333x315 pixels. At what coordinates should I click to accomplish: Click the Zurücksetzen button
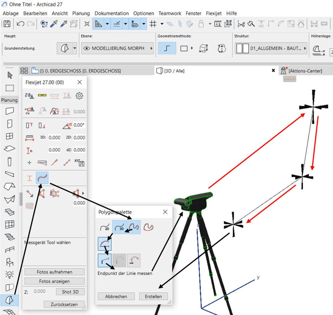coord(64,304)
